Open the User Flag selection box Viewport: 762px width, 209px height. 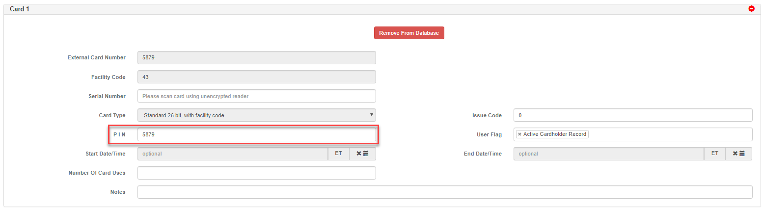668,134
